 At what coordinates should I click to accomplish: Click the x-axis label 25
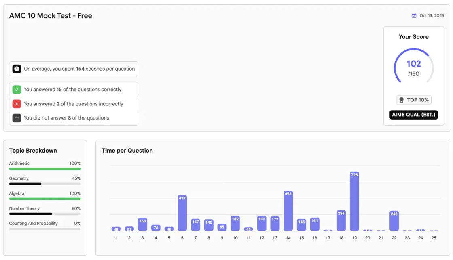434,238
